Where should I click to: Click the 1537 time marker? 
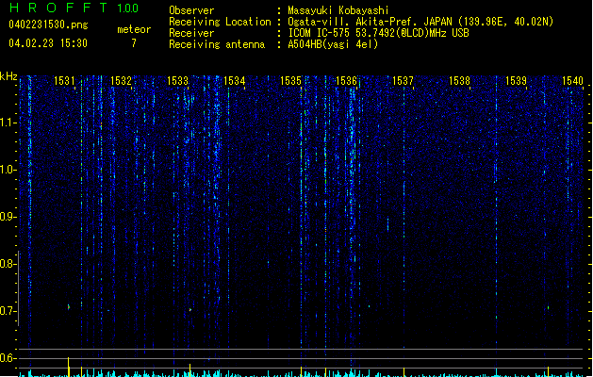coord(404,81)
